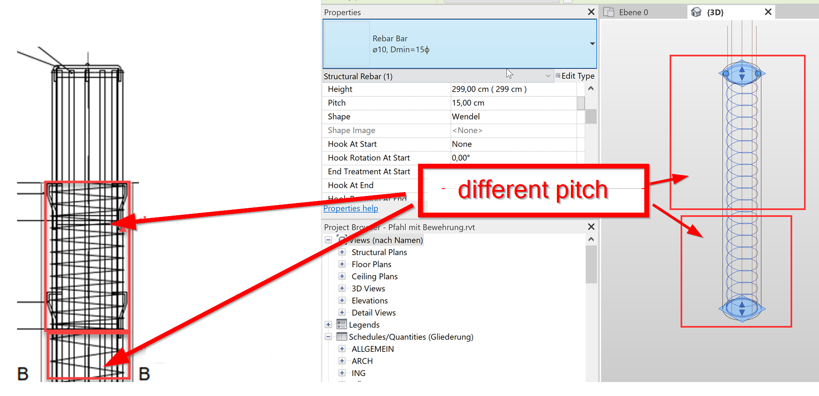Click the rebar type preview thumbnail
Screen dimensions: 819x396
click(x=346, y=44)
